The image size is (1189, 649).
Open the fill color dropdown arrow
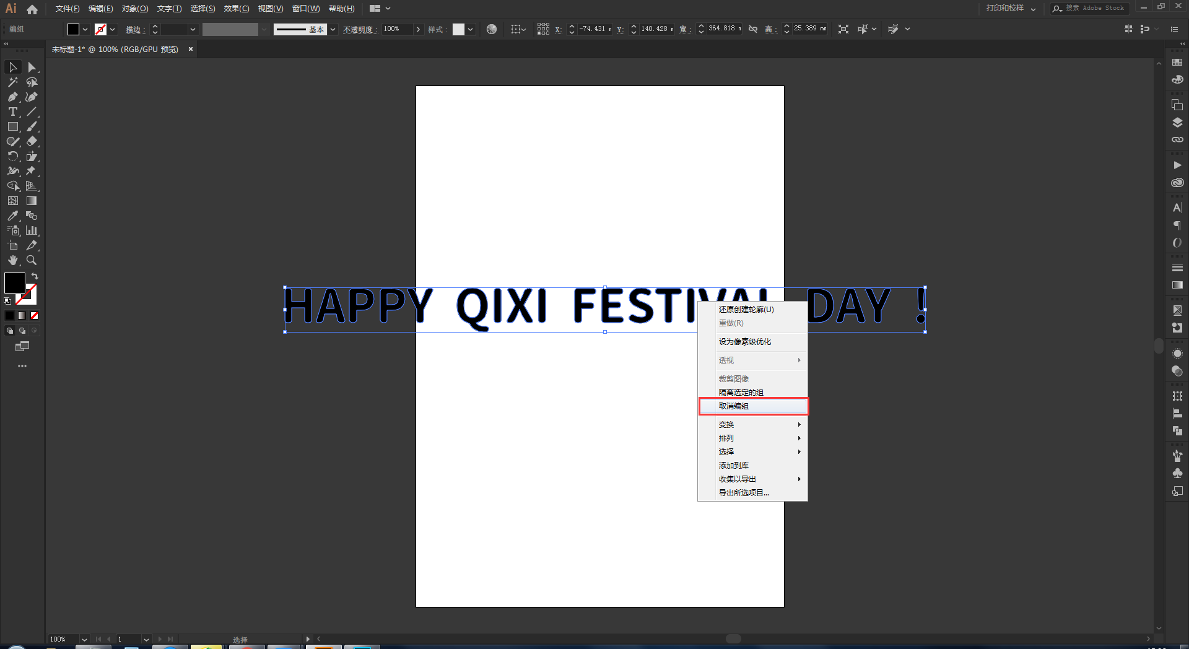tap(85, 29)
